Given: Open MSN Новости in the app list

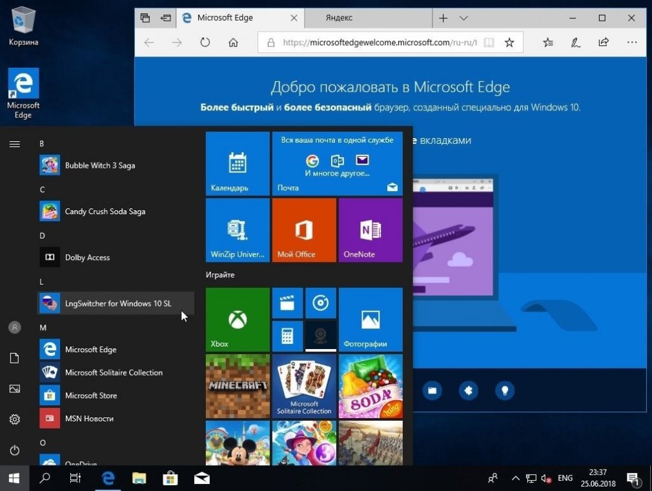Looking at the screenshot, I should 116,418.
